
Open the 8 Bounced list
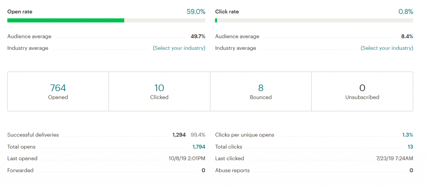[261, 88]
